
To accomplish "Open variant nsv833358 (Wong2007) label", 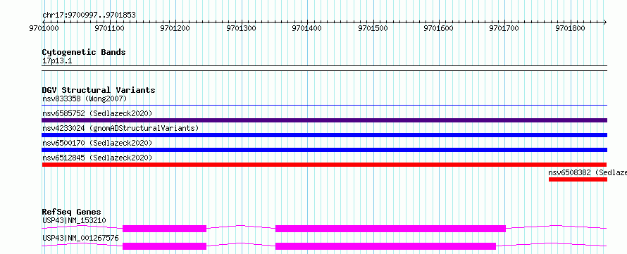I will click(x=85, y=99).
